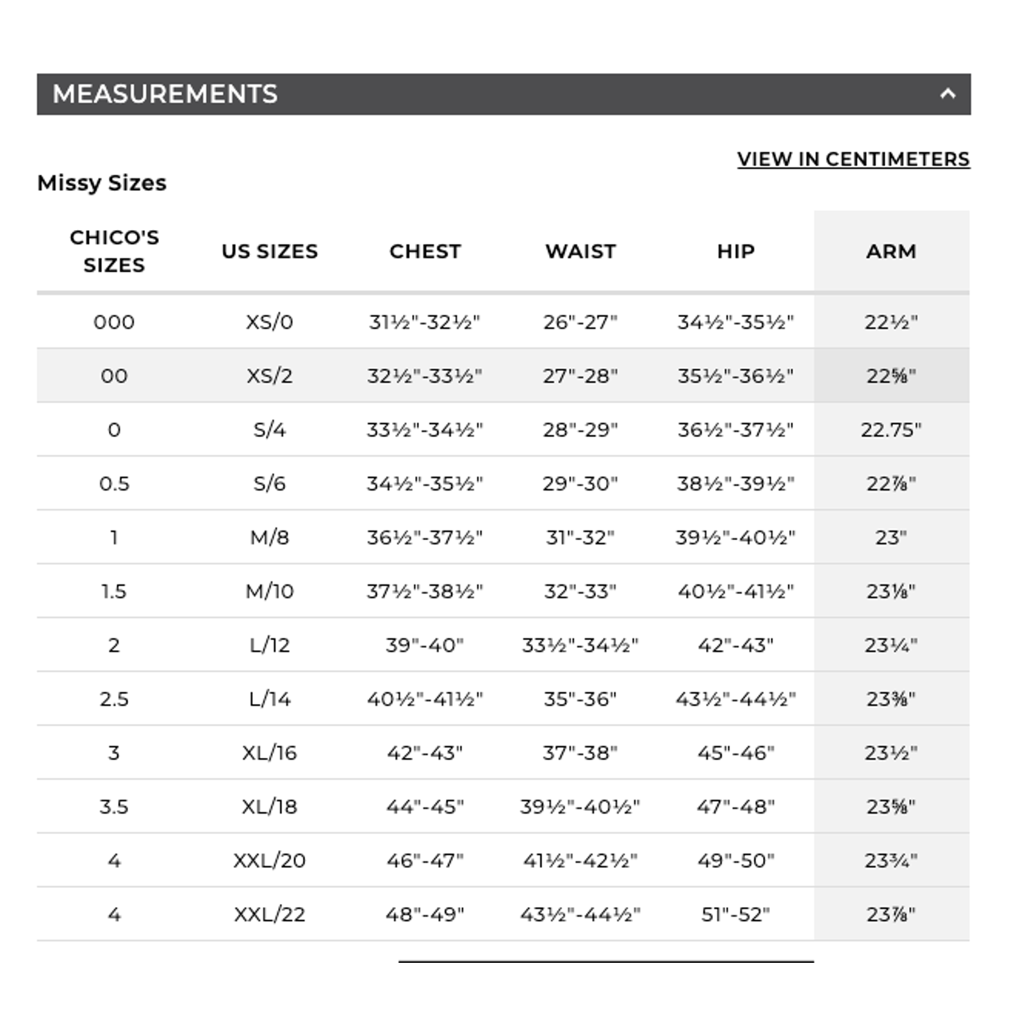Viewport: 1025px width, 1025px height.
Task: Click the horizontal scrollbar below the table
Action: click(x=606, y=962)
